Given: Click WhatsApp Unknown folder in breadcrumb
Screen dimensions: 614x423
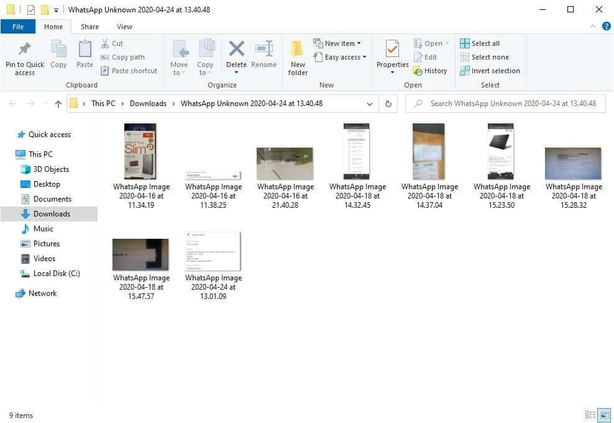Looking at the screenshot, I should 252,104.
